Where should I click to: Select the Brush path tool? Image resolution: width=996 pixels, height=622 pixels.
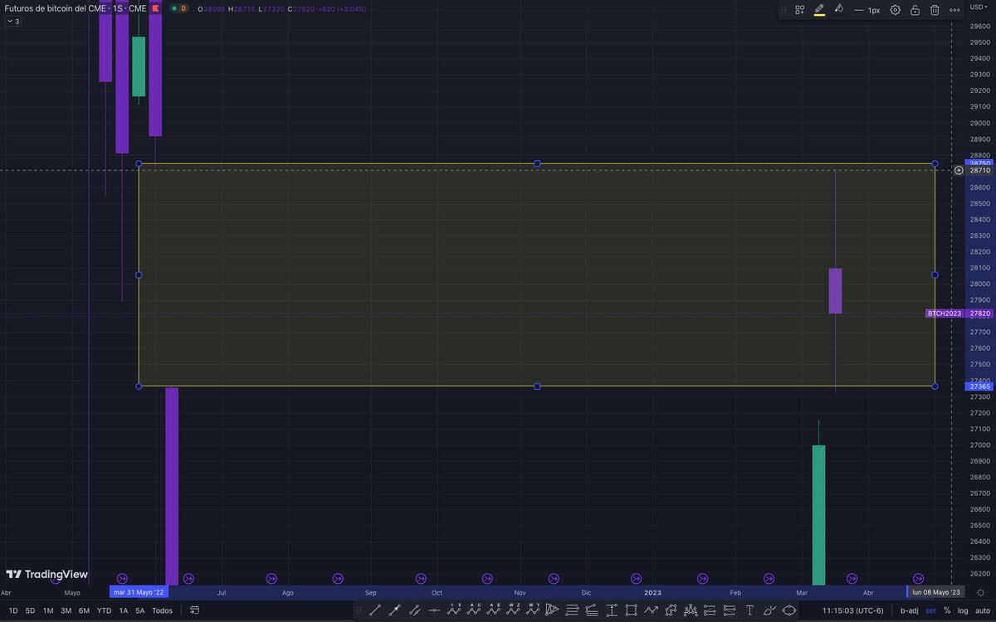(769, 610)
